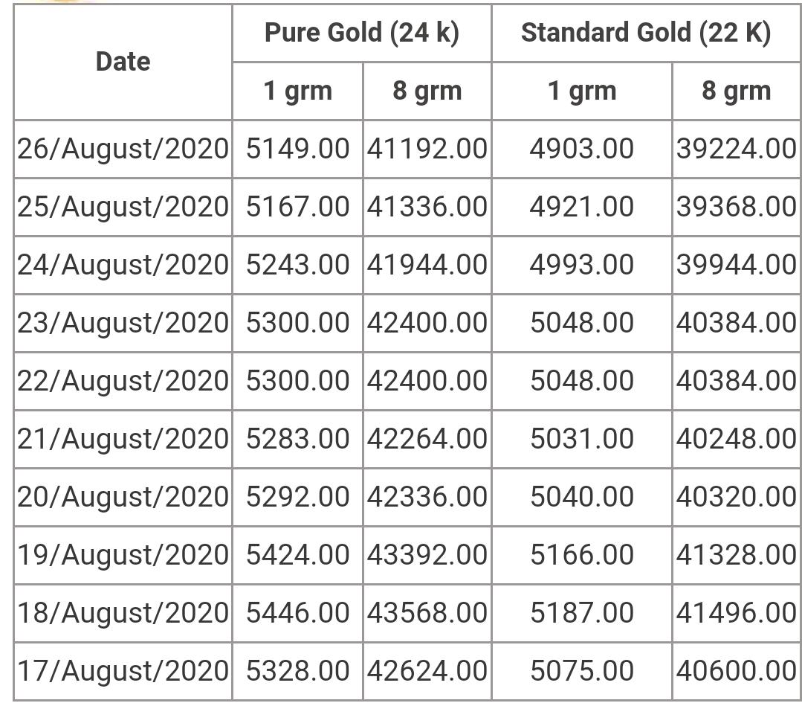Viewport: 802px width, 703px height.
Task: Select the 24/August/2020 date cell
Action: tap(123, 265)
